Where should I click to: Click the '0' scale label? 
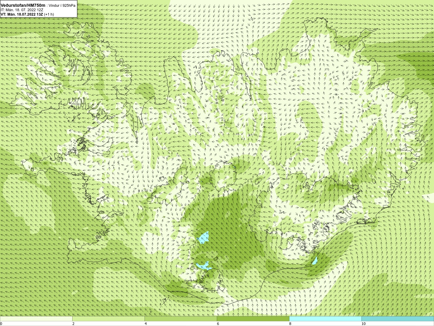point(1,324)
